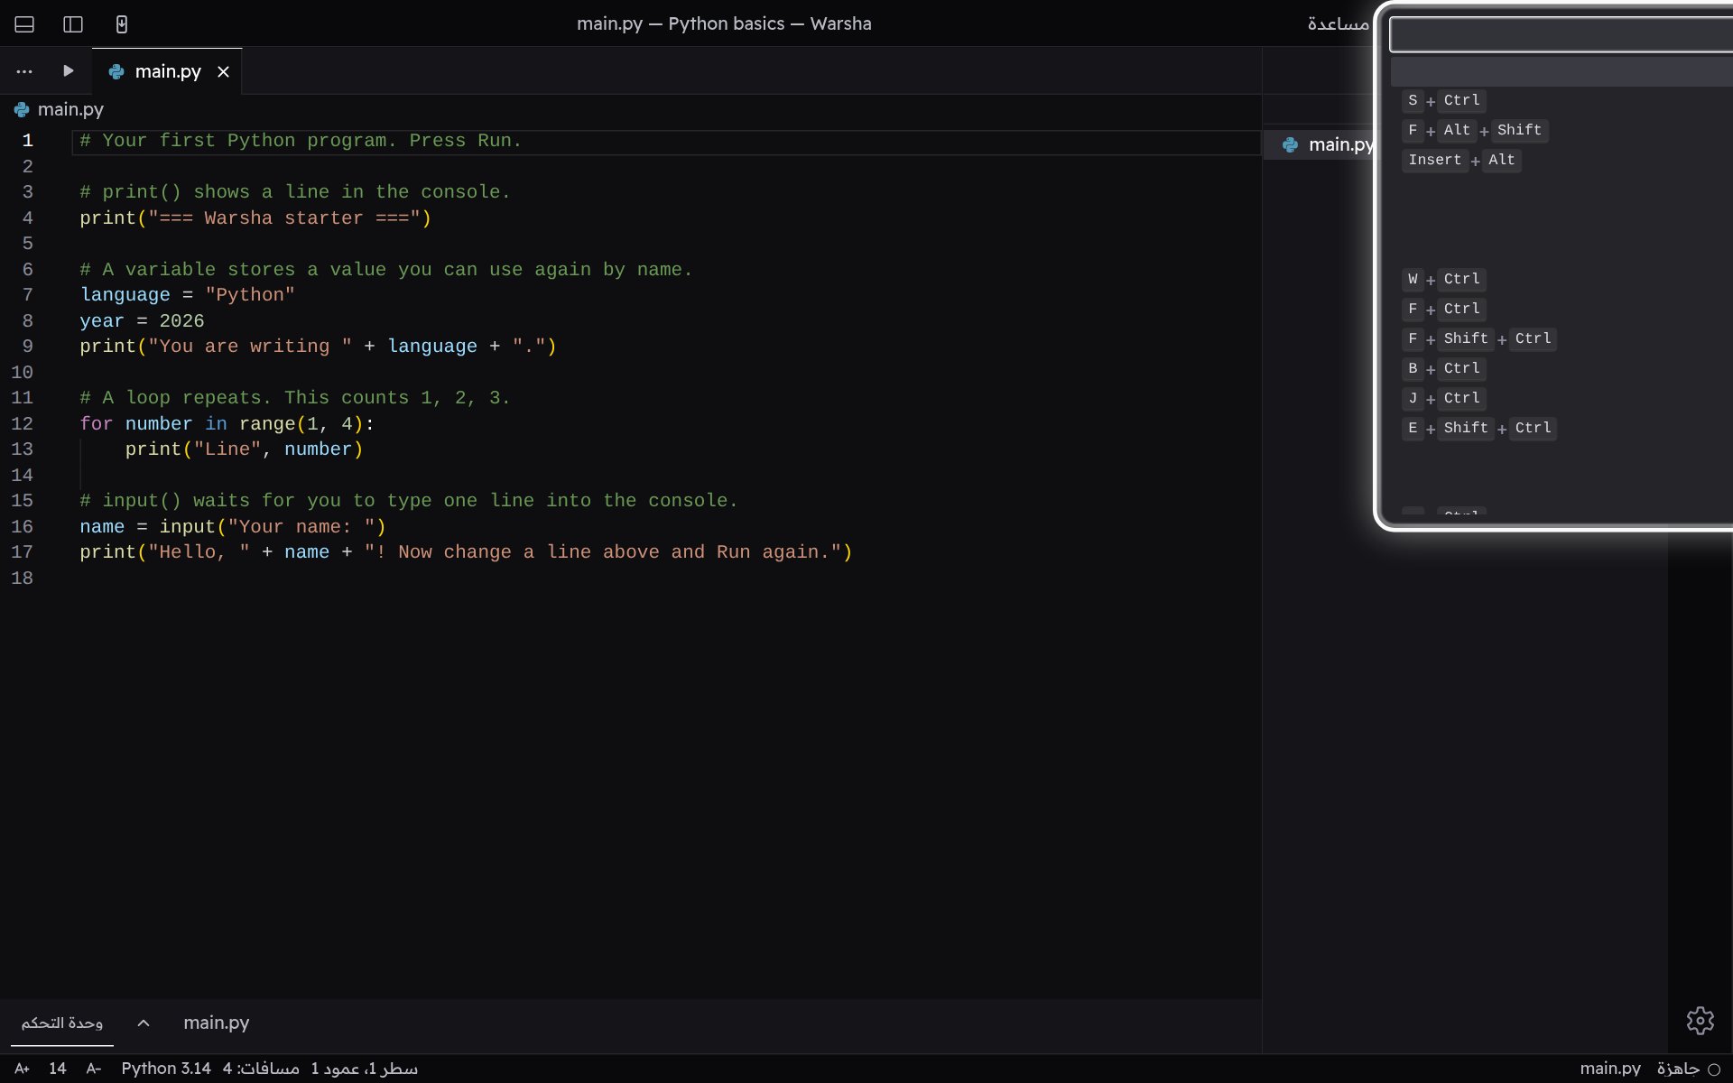Click line number 12 in the gutter
The height and width of the screenshot is (1083, 1733).
point(22,424)
